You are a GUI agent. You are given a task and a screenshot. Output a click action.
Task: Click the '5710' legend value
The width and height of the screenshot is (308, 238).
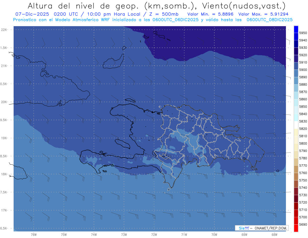303,210
